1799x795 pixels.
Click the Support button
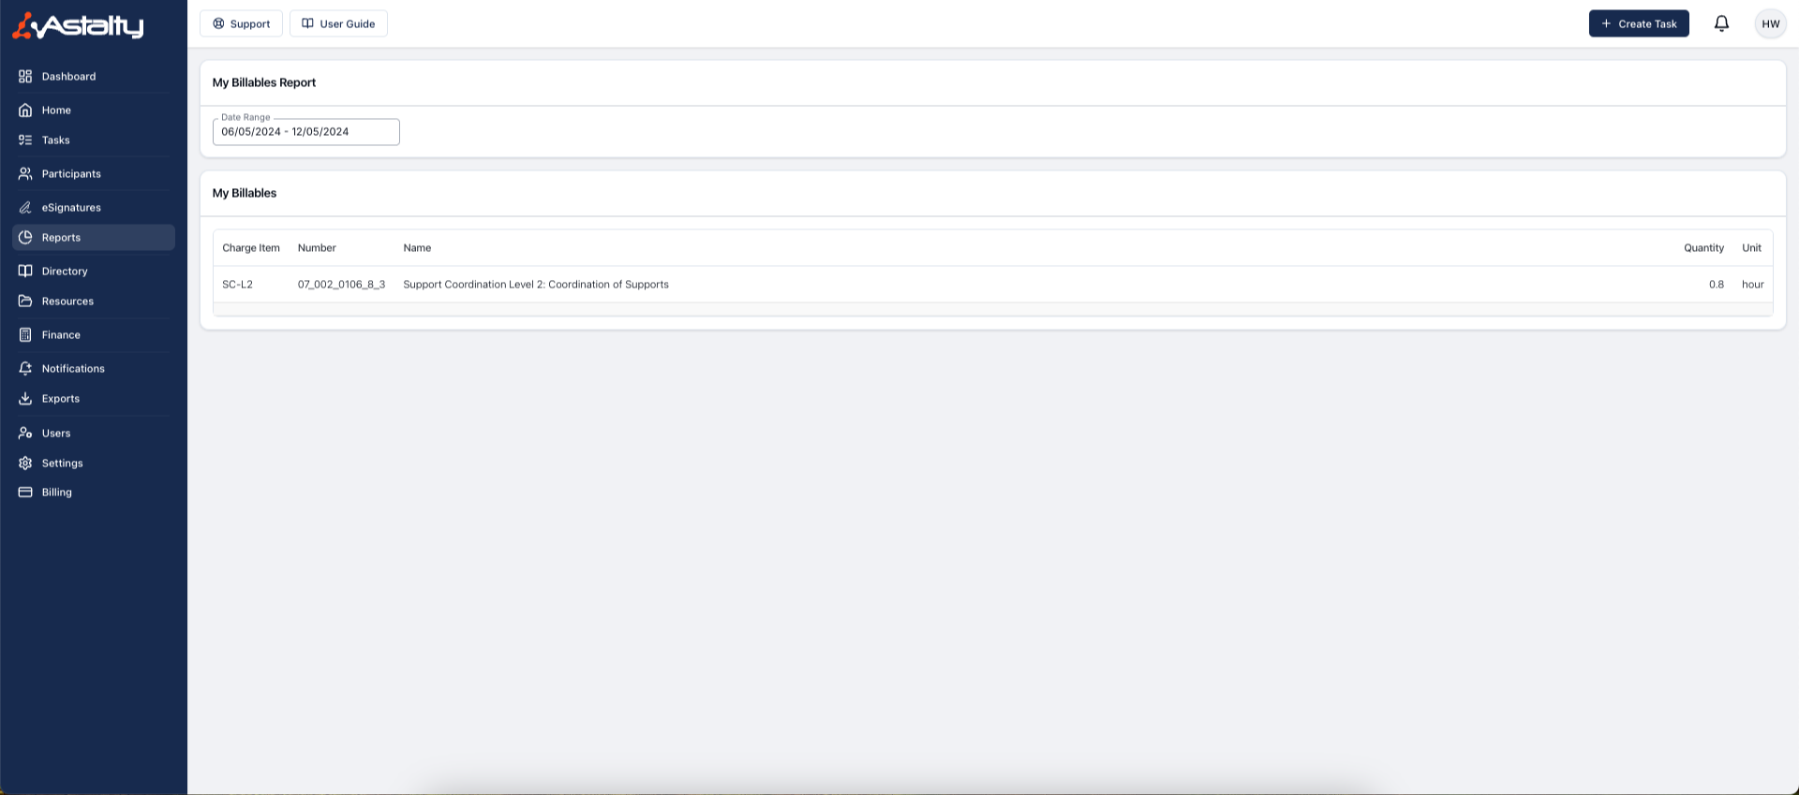[x=241, y=23]
